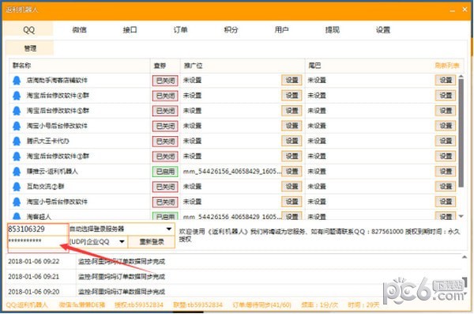
Task: Close the 返利机器人 window
Action: point(465,9)
